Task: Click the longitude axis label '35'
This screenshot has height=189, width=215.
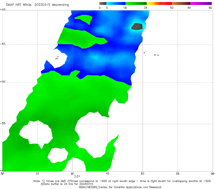Action: (x=37, y=174)
